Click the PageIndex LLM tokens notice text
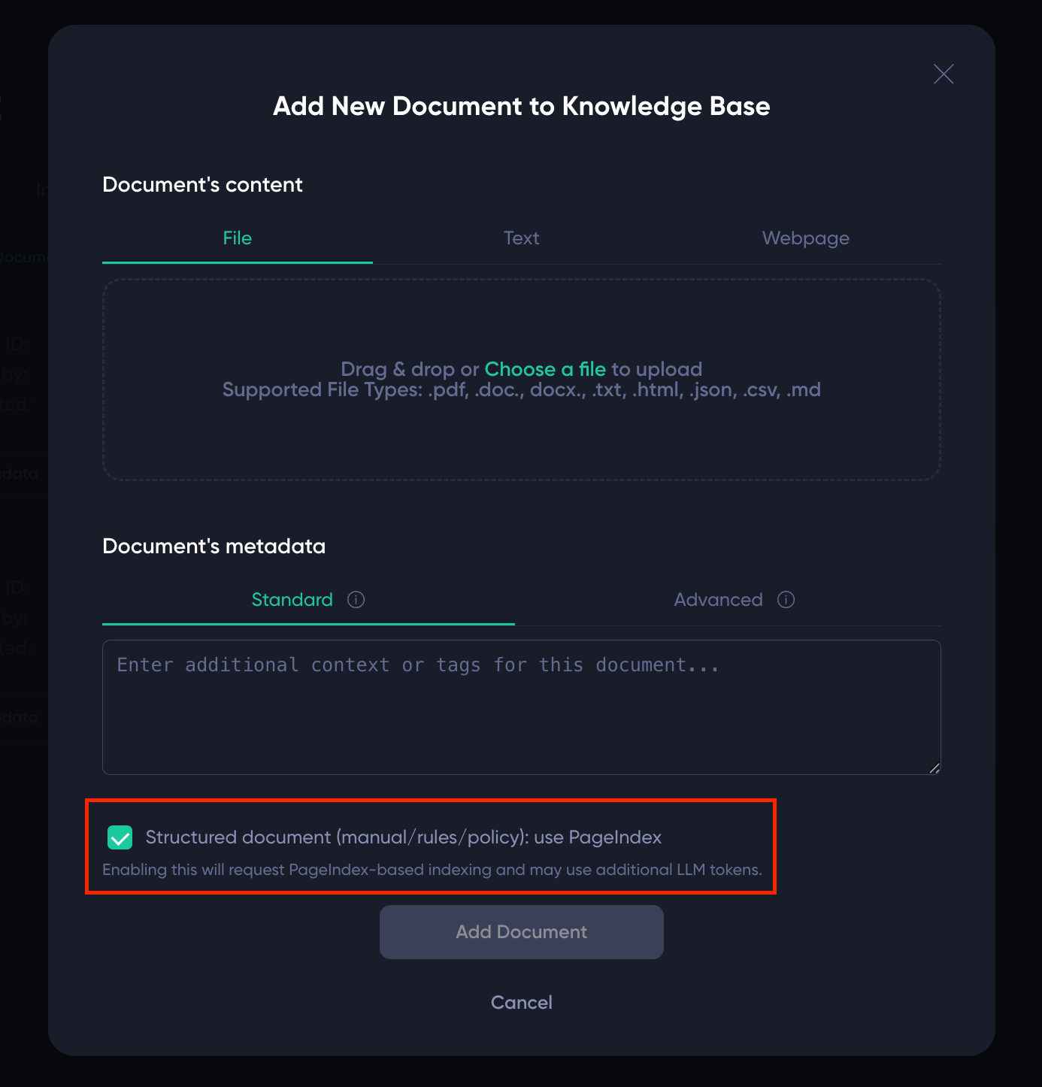 click(432, 870)
